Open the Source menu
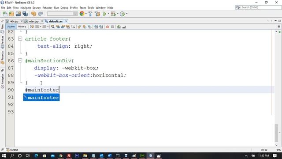Viewport: 282px width, 159px height. point(37,8)
